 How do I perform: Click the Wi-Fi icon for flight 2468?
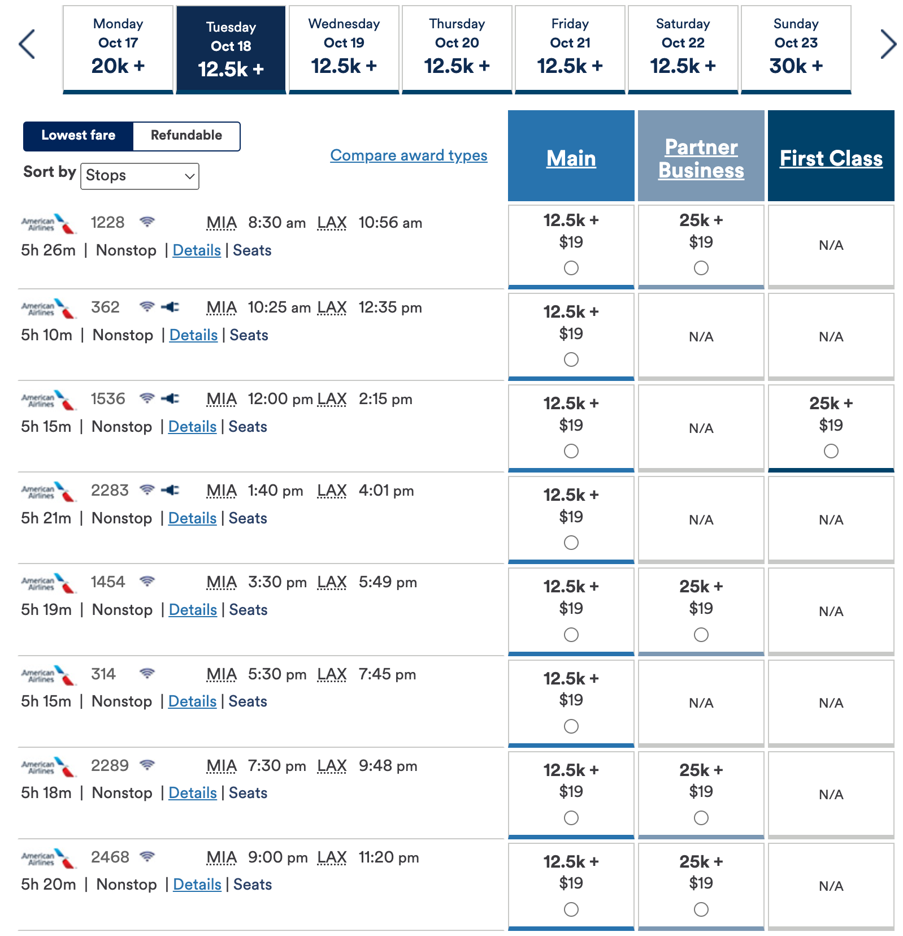(147, 856)
